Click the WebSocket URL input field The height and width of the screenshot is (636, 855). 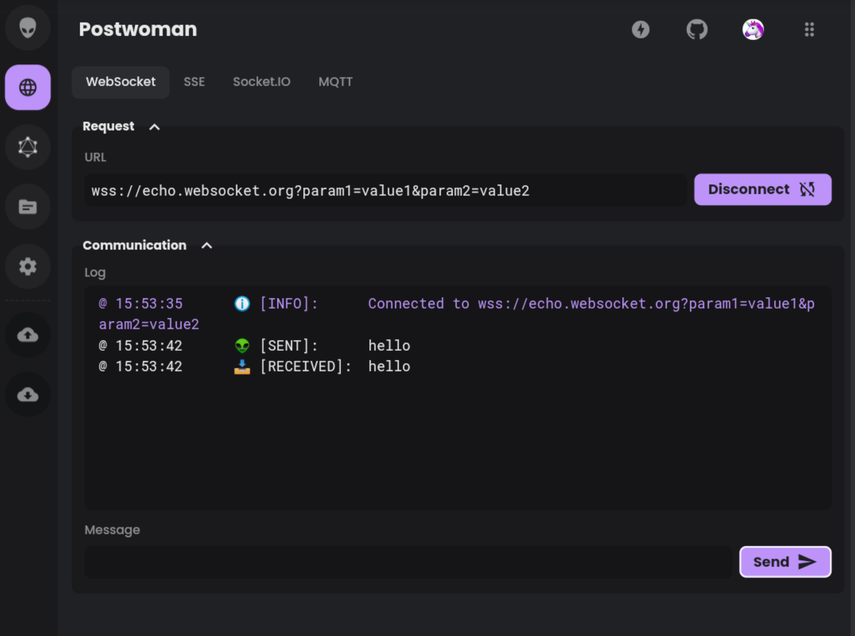click(385, 190)
